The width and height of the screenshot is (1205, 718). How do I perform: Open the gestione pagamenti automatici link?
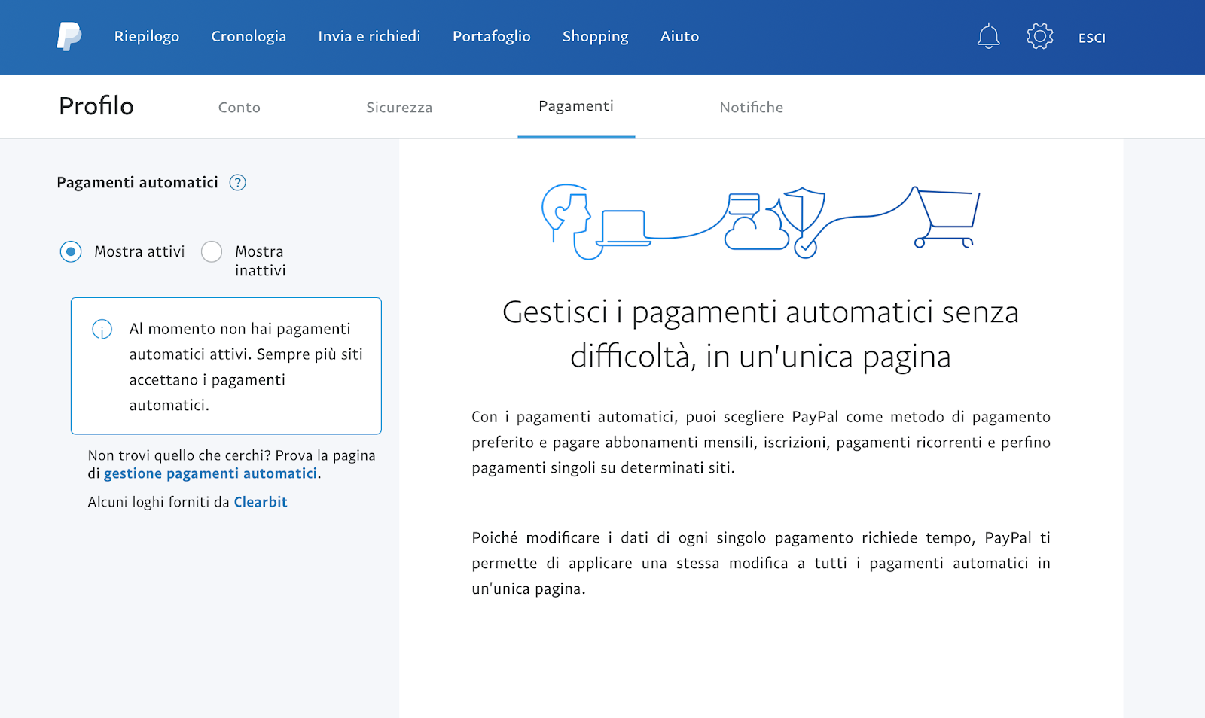pyautogui.click(x=210, y=473)
